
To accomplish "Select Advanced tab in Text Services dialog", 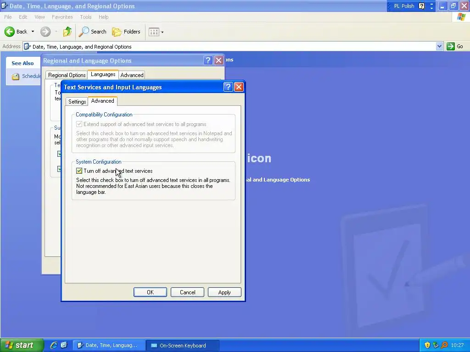I will pyautogui.click(x=102, y=101).
